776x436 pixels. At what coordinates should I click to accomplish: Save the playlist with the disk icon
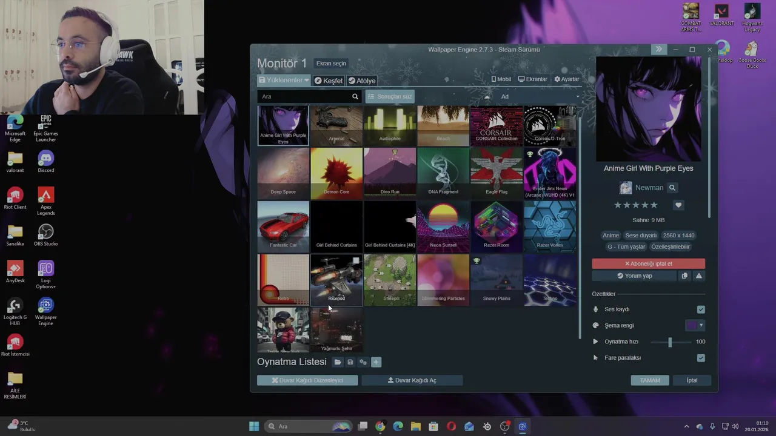[350, 362]
